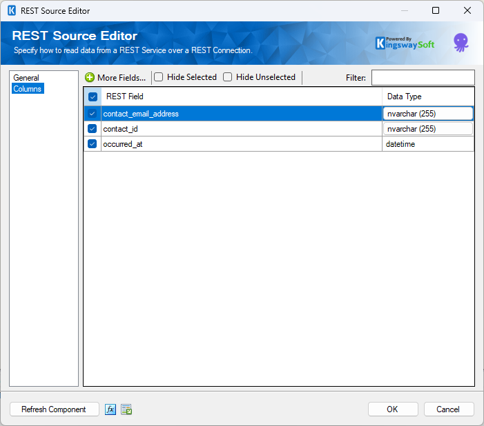Select the occurred_at field text
This screenshot has width=484, height=426.
(x=123, y=144)
